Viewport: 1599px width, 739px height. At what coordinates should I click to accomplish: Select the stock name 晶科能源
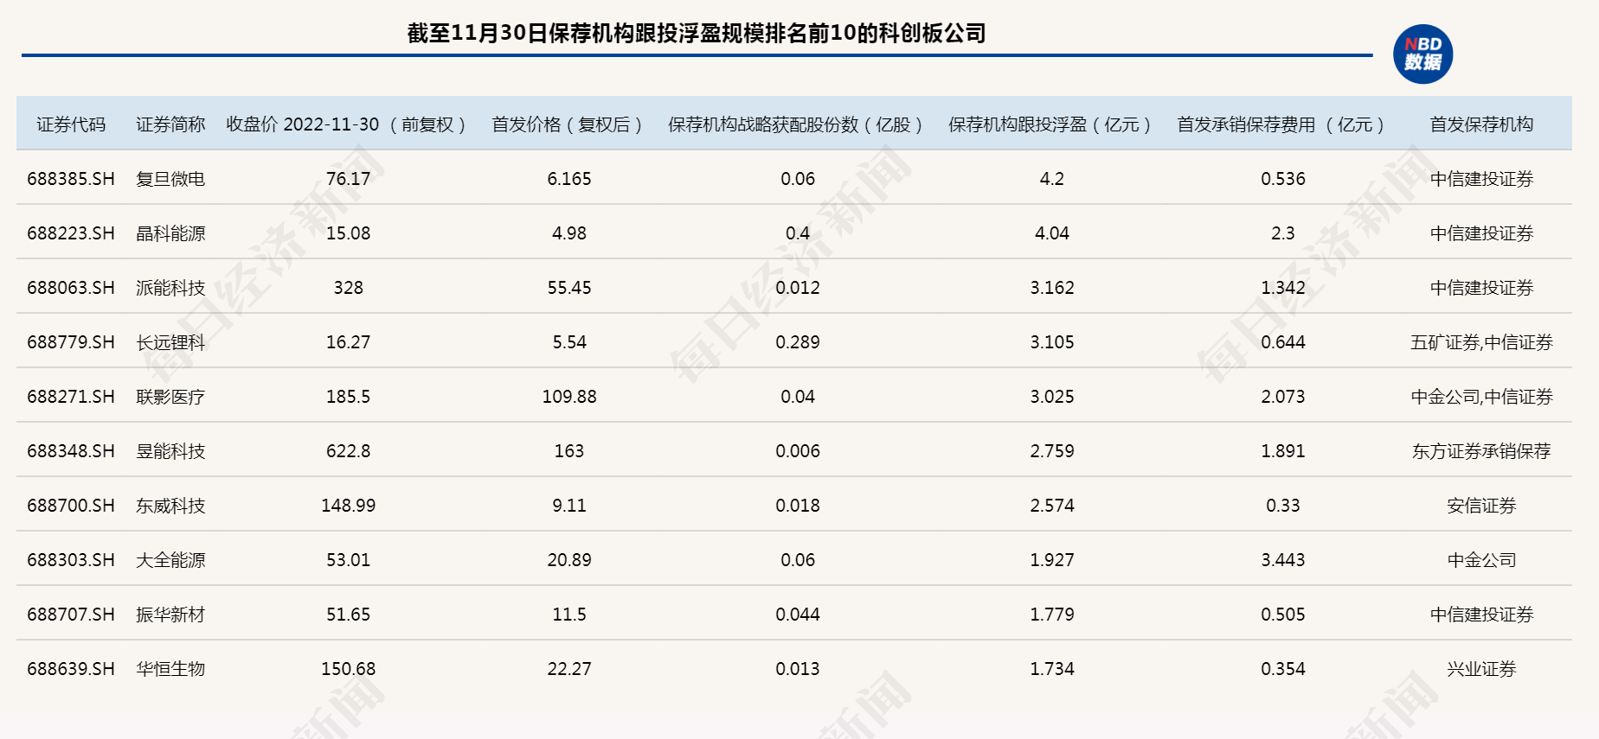coord(170,233)
